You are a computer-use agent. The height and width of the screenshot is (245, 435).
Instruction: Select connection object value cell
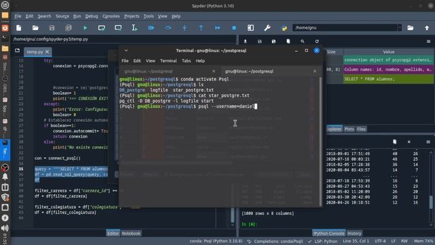(388, 60)
